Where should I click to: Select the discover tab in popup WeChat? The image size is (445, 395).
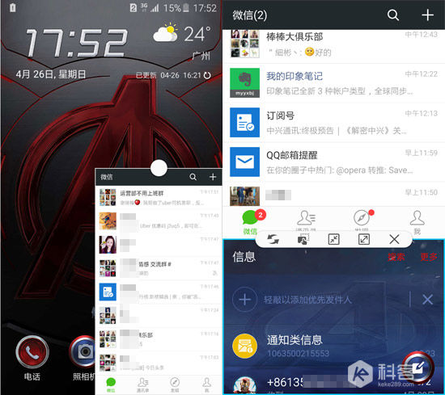(175, 384)
